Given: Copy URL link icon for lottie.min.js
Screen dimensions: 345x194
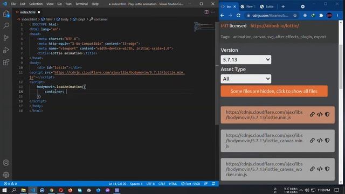Looking at the screenshot, I should pos(312,114).
